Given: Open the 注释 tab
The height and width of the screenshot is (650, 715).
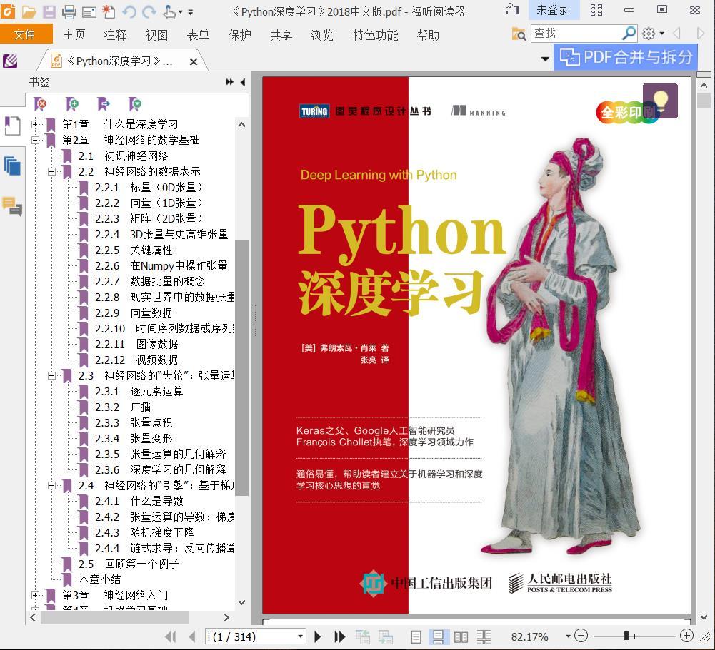Looking at the screenshot, I should pyautogui.click(x=116, y=35).
